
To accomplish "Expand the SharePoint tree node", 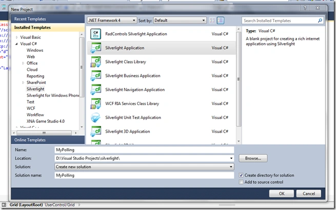I will coord(23,82).
